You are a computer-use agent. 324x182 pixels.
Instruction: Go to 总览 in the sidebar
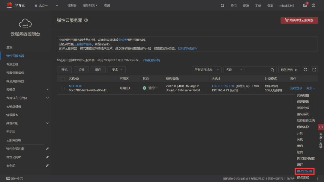pyautogui.click(x=9, y=47)
